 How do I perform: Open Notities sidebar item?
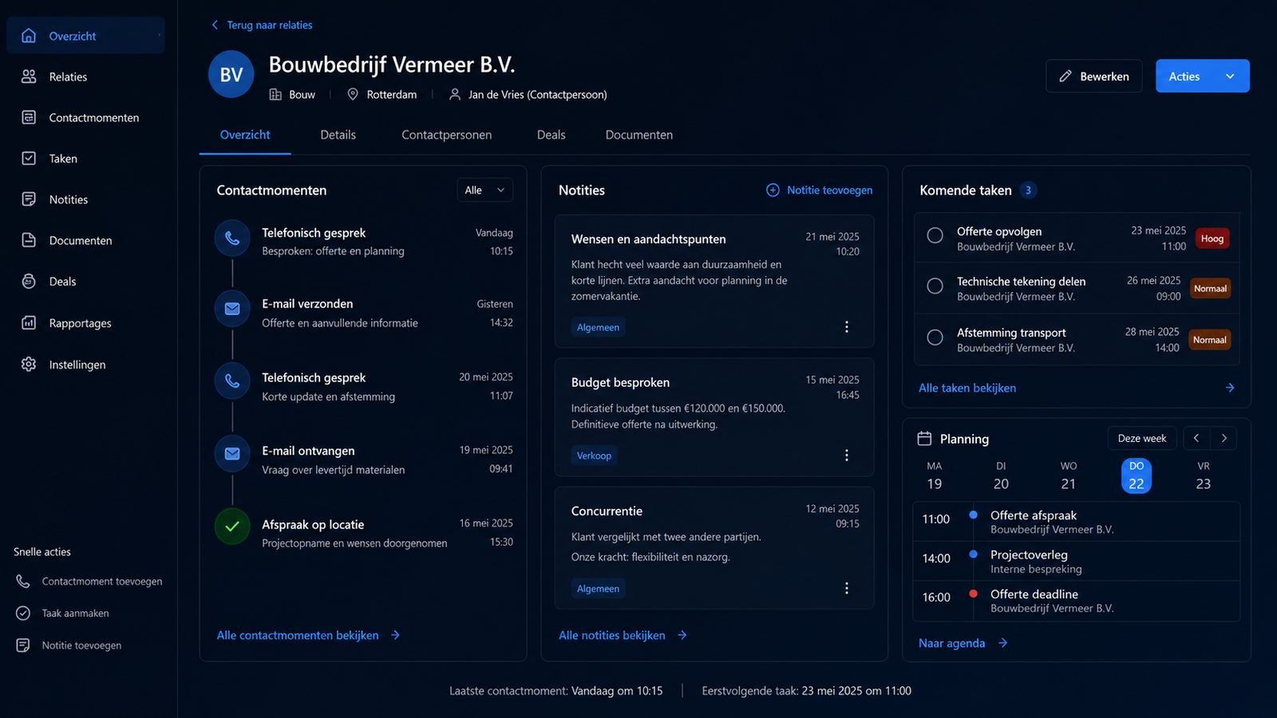(85, 199)
